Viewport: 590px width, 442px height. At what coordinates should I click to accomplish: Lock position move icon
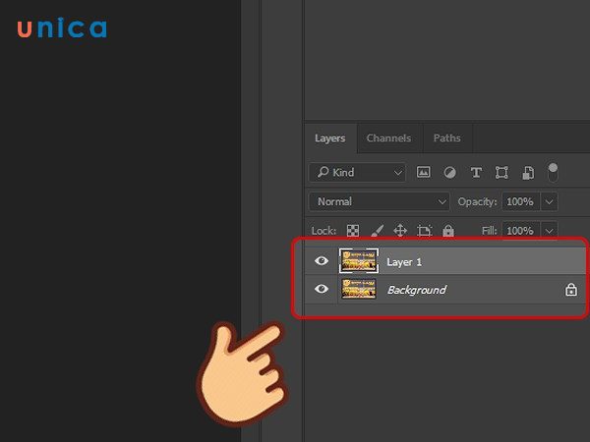coord(400,230)
